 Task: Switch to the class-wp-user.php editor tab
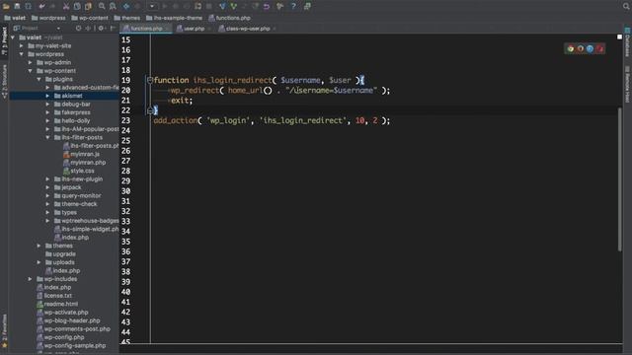(x=247, y=29)
